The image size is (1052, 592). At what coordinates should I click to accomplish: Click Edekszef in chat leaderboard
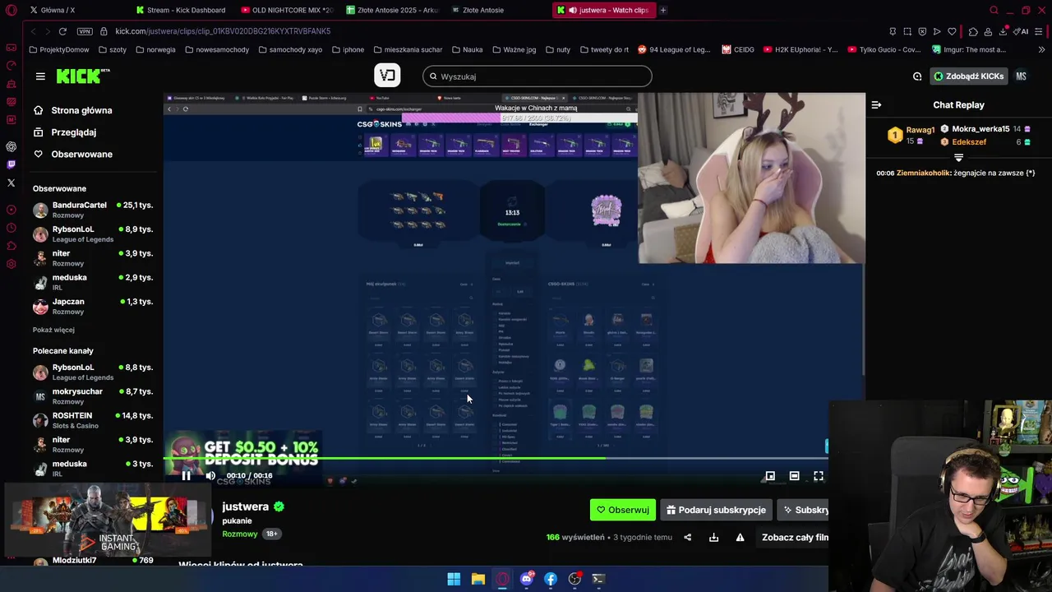tap(969, 141)
